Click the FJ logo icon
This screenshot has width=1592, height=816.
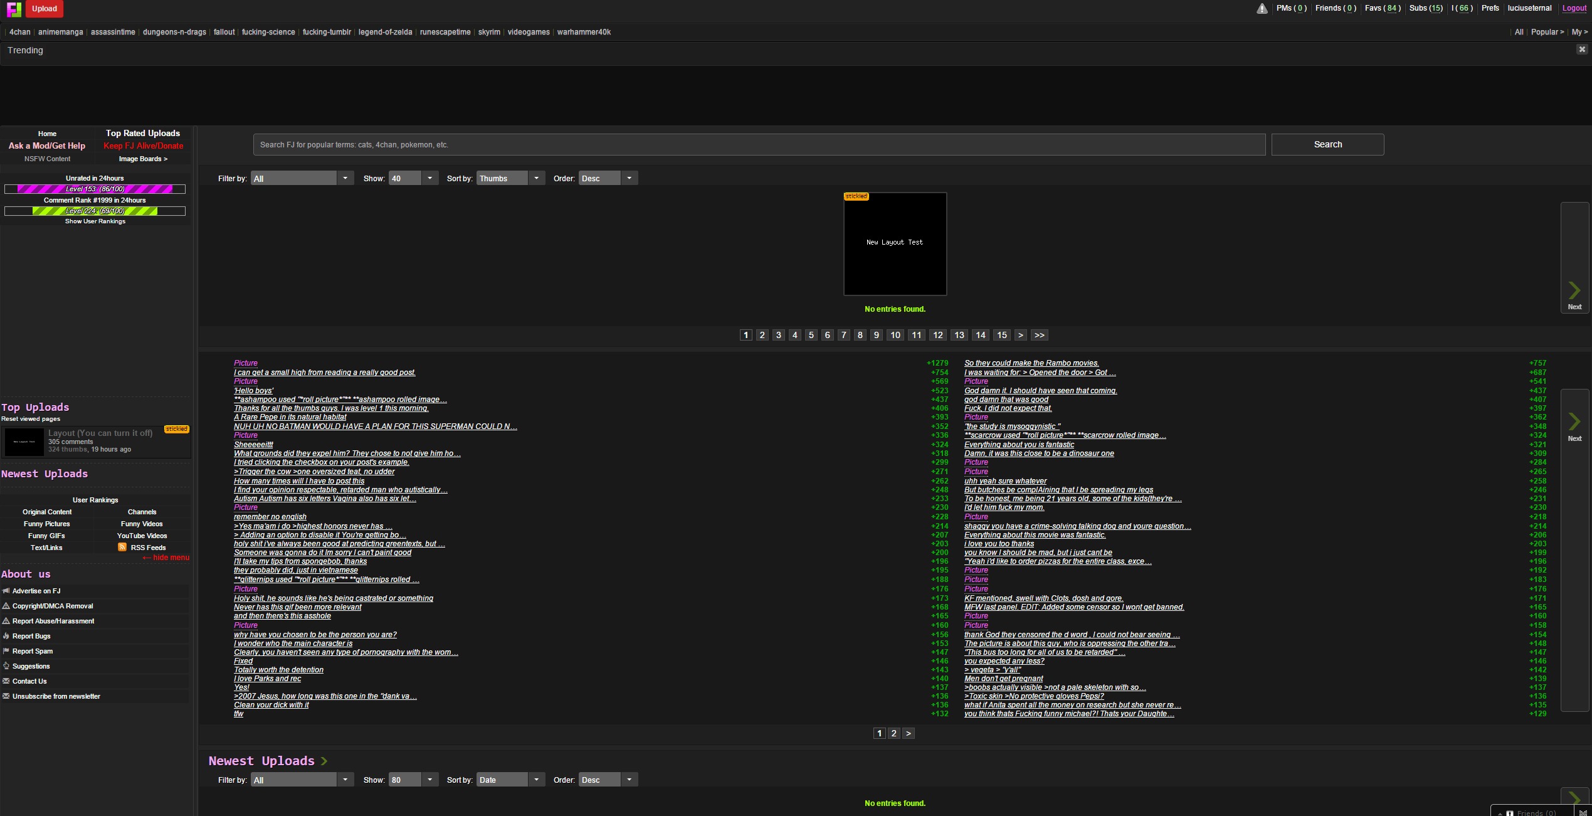pyautogui.click(x=14, y=9)
